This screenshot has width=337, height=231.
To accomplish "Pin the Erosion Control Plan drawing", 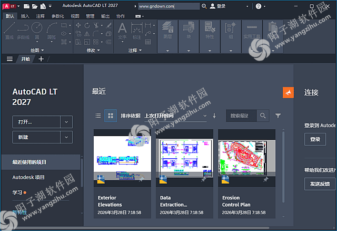I will 266,179.
